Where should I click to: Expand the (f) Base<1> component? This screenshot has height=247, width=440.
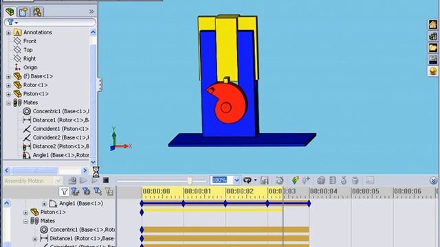tap(8, 76)
